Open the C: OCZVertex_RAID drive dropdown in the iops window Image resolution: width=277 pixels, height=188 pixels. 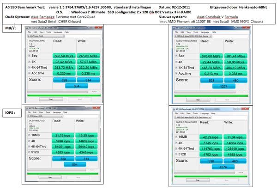(45, 116)
